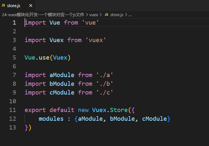Screen dimensions: 209x146
Task: Click the './c' path string
Action: click(x=104, y=93)
